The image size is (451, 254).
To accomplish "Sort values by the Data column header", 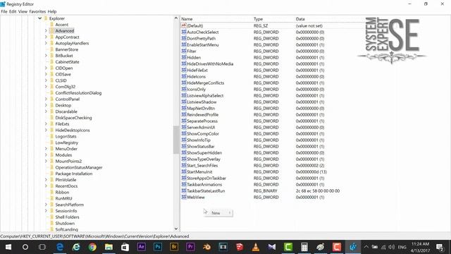I will pyautogui.click(x=300, y=19).
